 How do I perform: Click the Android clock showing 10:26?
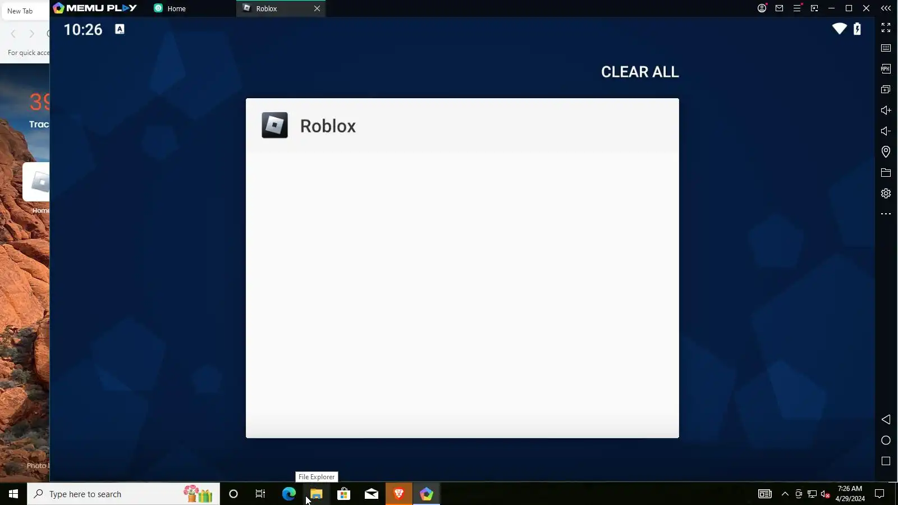pos(83,29)
